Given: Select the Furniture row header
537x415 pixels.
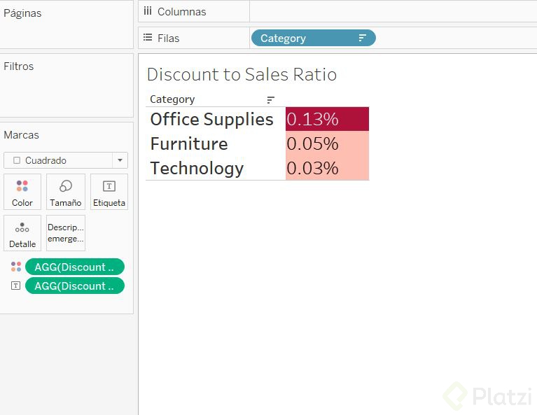Looking at the screenshot, I should click(189, 143).
